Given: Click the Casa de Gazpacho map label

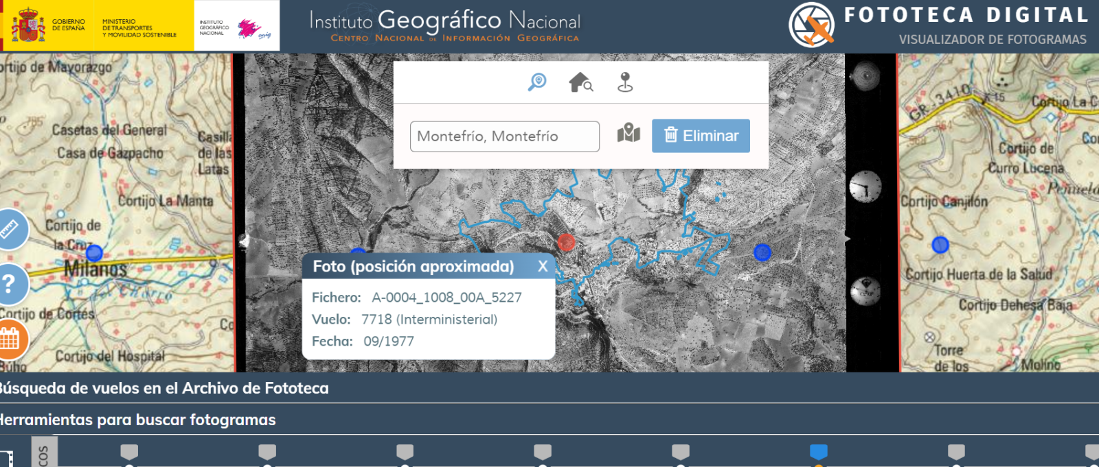Looking at the screenshot, I should point(110,153).
